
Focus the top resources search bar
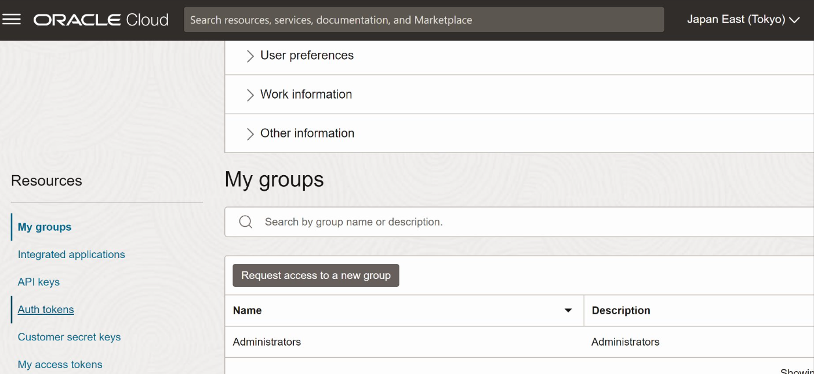pyautogui.click(x=423, y=20)
